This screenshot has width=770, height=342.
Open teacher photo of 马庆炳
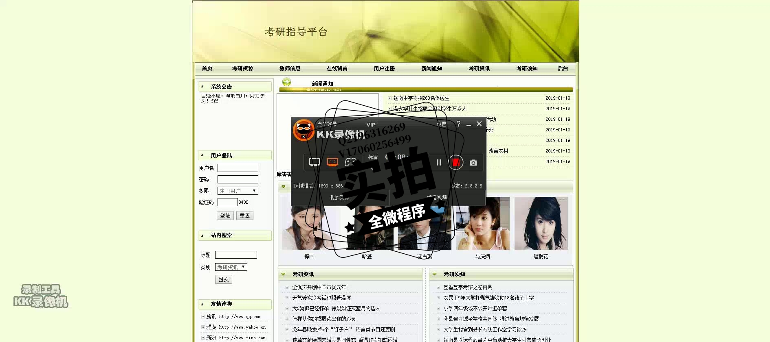click(x=482, y=223)
